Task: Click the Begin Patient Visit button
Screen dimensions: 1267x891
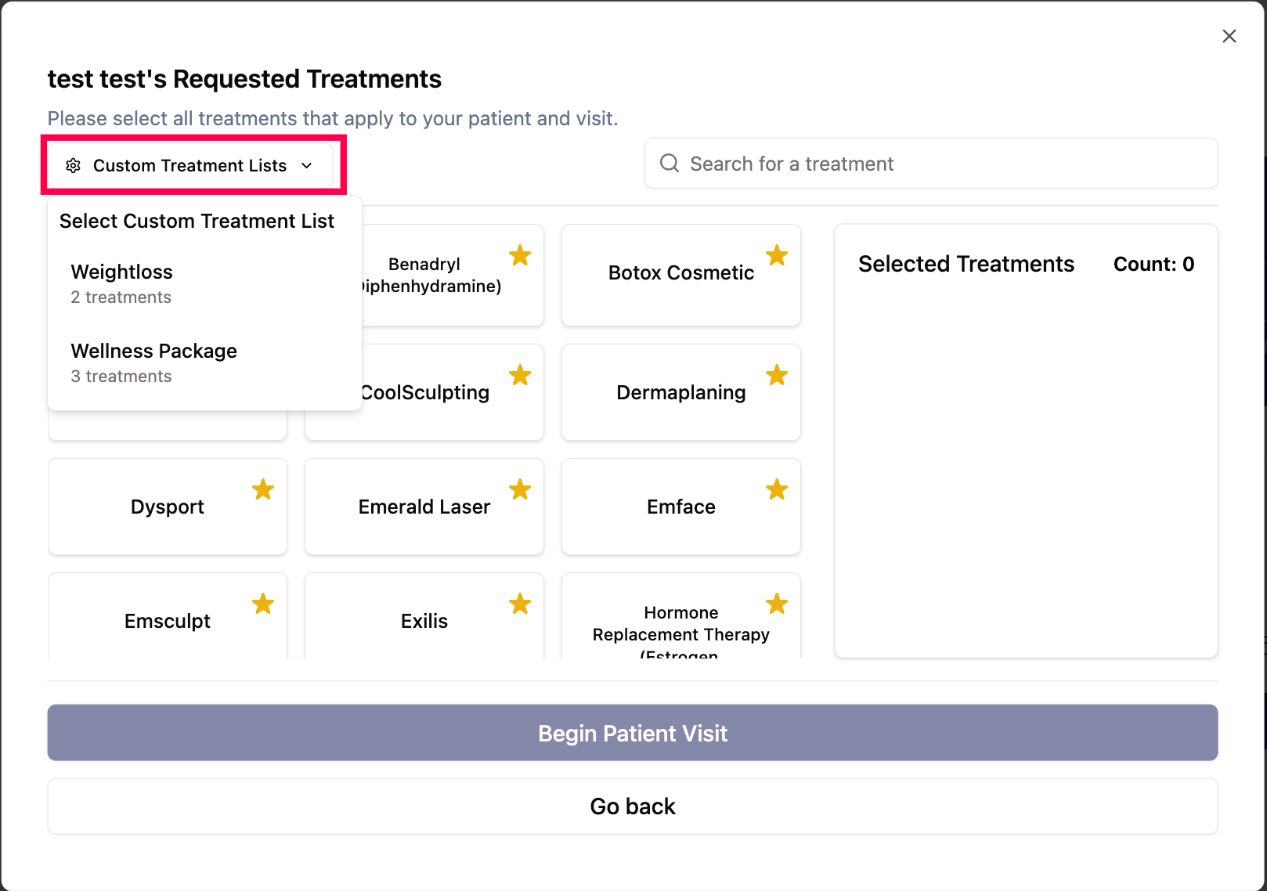Action: [x=632, y=733]
